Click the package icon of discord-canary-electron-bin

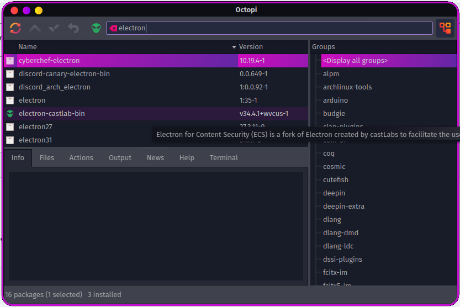click(10, 74)
